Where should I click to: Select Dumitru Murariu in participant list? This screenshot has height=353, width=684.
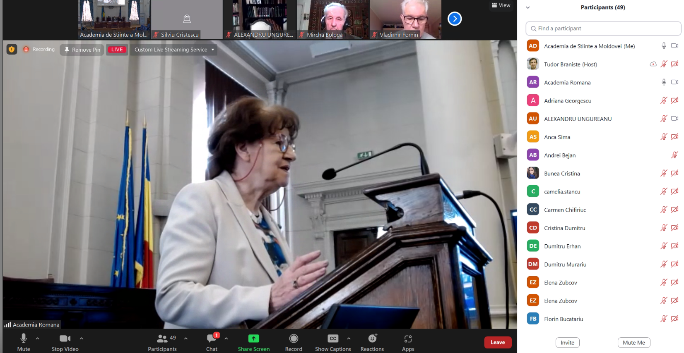coord(603,264)
